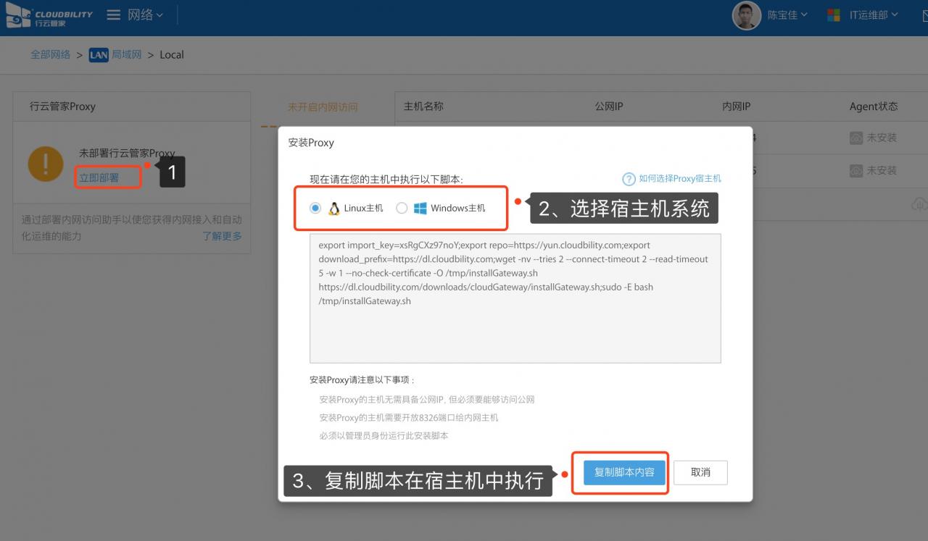This screenshot has height=541, width=928.
Task: Select the Windows主机 radio button
Action: pos(402,209)
